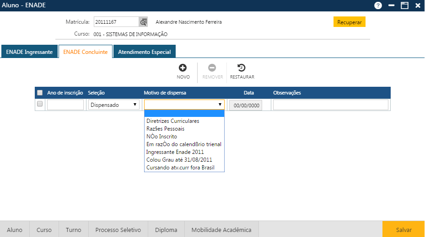Image resolution: width=425 pixels, height=237 pixels.
Task: Click the student name Alexandre Nascimento Ferreira
Action: [x=188, y=22]
